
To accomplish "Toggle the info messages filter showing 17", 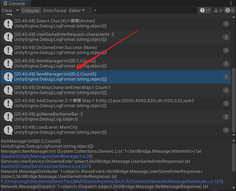I will point(205,10).
